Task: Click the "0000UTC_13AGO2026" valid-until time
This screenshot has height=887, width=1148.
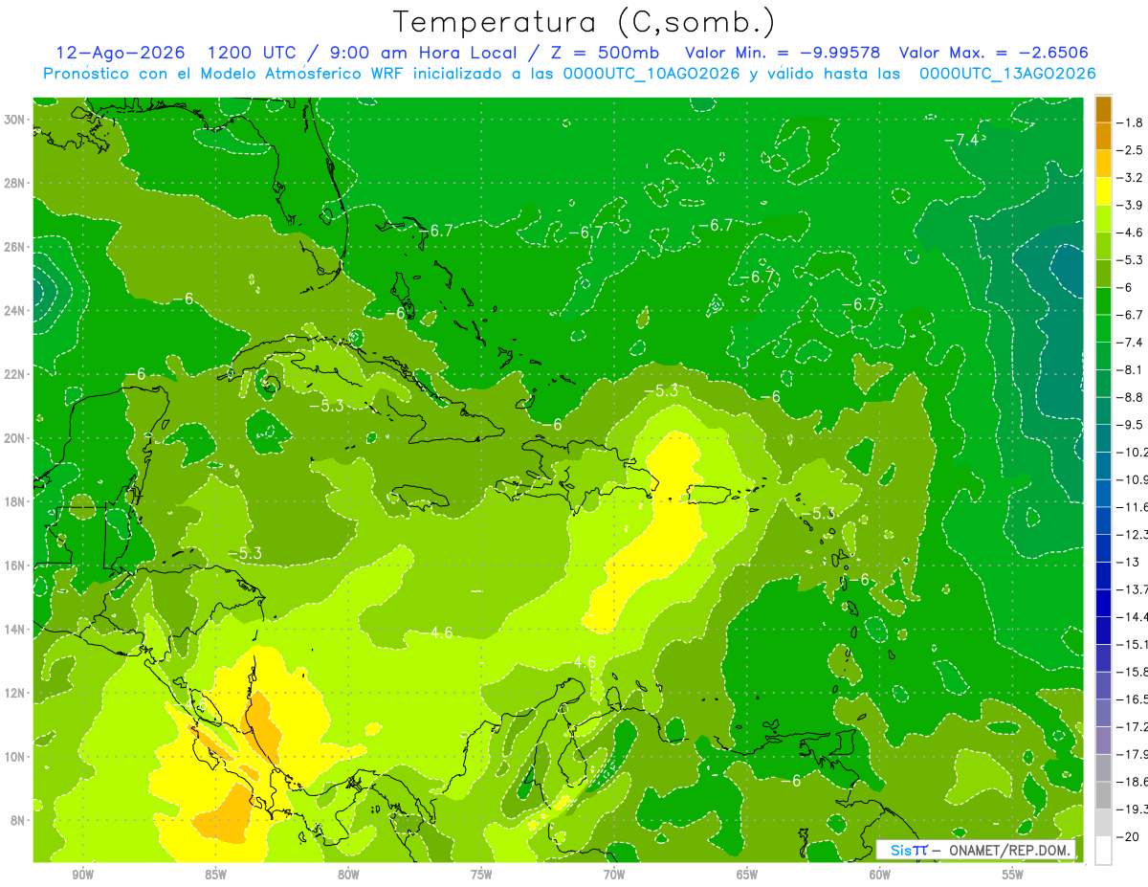Action: [x=1007, y=74]
